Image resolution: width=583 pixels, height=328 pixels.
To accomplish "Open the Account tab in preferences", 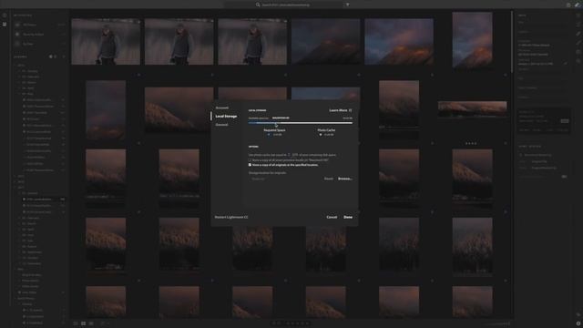I will [x=222, y=108].
